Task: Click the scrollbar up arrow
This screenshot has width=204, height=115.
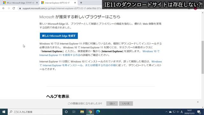Action: (203, 13)
